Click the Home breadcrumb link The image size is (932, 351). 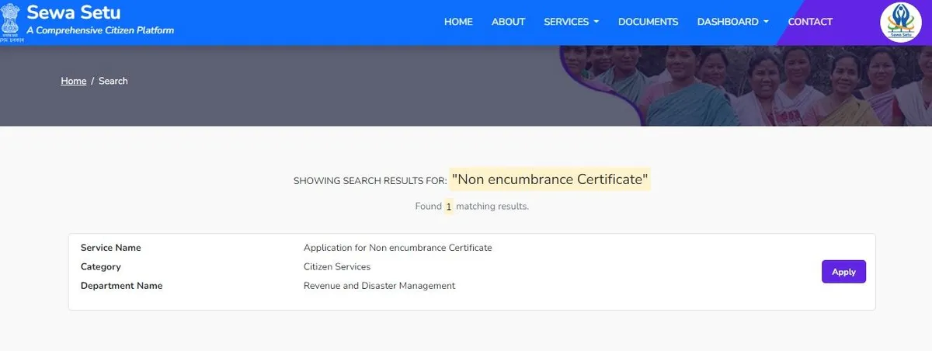[x=74, y=81]
